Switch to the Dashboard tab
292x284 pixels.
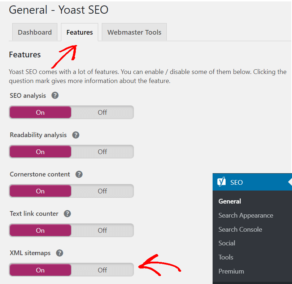[35, 32]
